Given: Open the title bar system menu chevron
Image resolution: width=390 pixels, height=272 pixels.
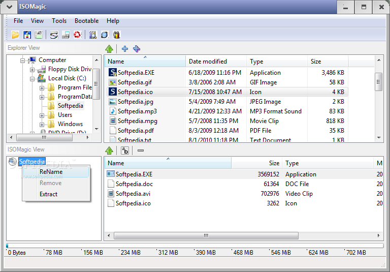Looking at the screenshot, I should [9, 7].
